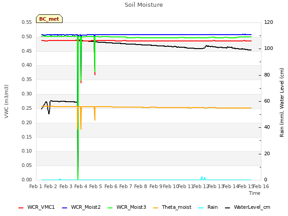Image resolution: width=288 pixels, height=216 pixels.
Task: Click the Soil Moisture chart title
Action: pyautogui.click(x=144, y=5)
